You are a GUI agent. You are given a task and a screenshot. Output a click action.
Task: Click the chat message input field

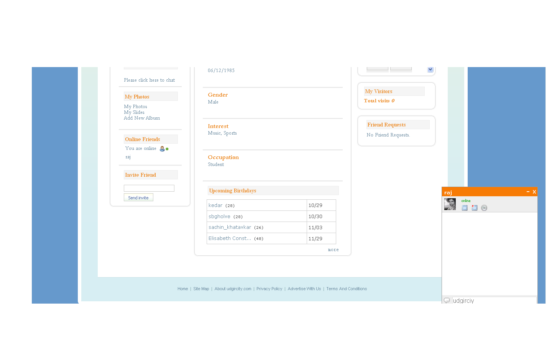click(x=494, y=301)
